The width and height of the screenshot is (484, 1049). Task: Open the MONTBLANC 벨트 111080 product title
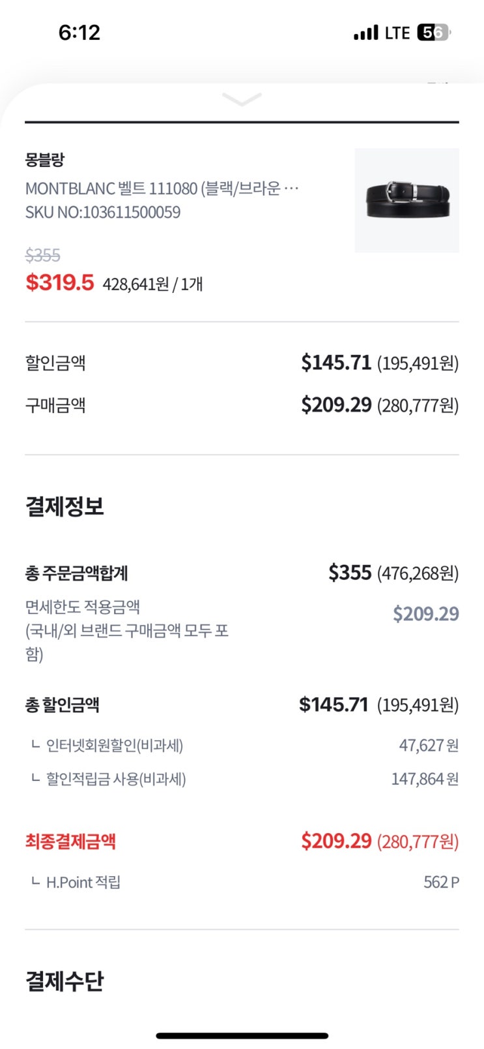(x=162, y=189)
